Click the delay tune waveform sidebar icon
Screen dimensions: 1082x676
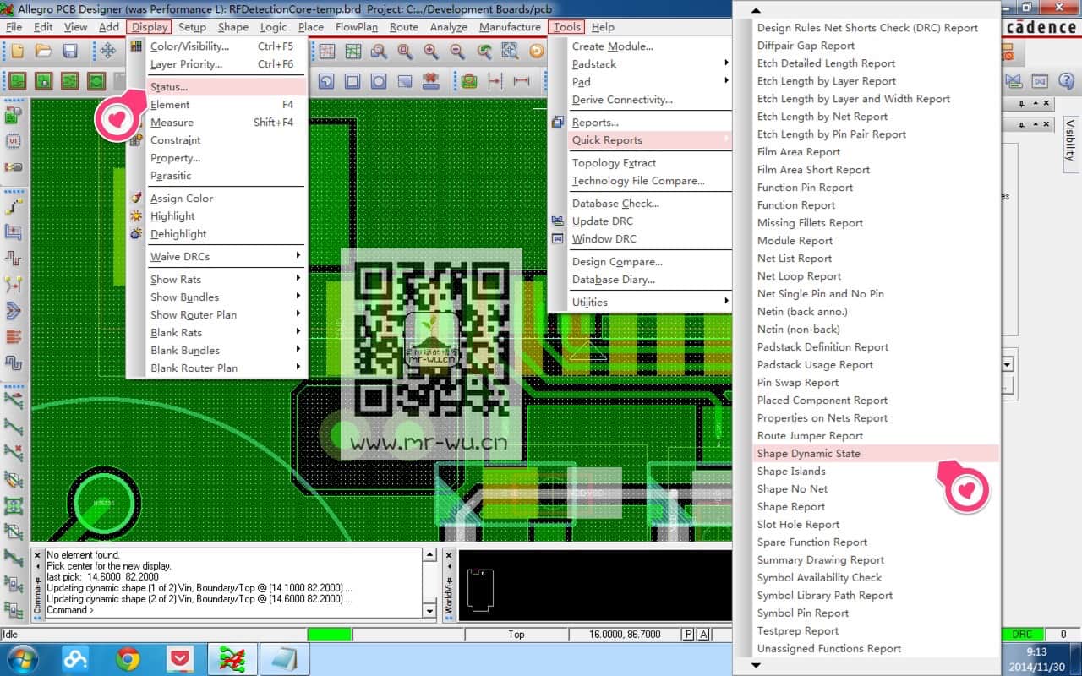(14, 258)
